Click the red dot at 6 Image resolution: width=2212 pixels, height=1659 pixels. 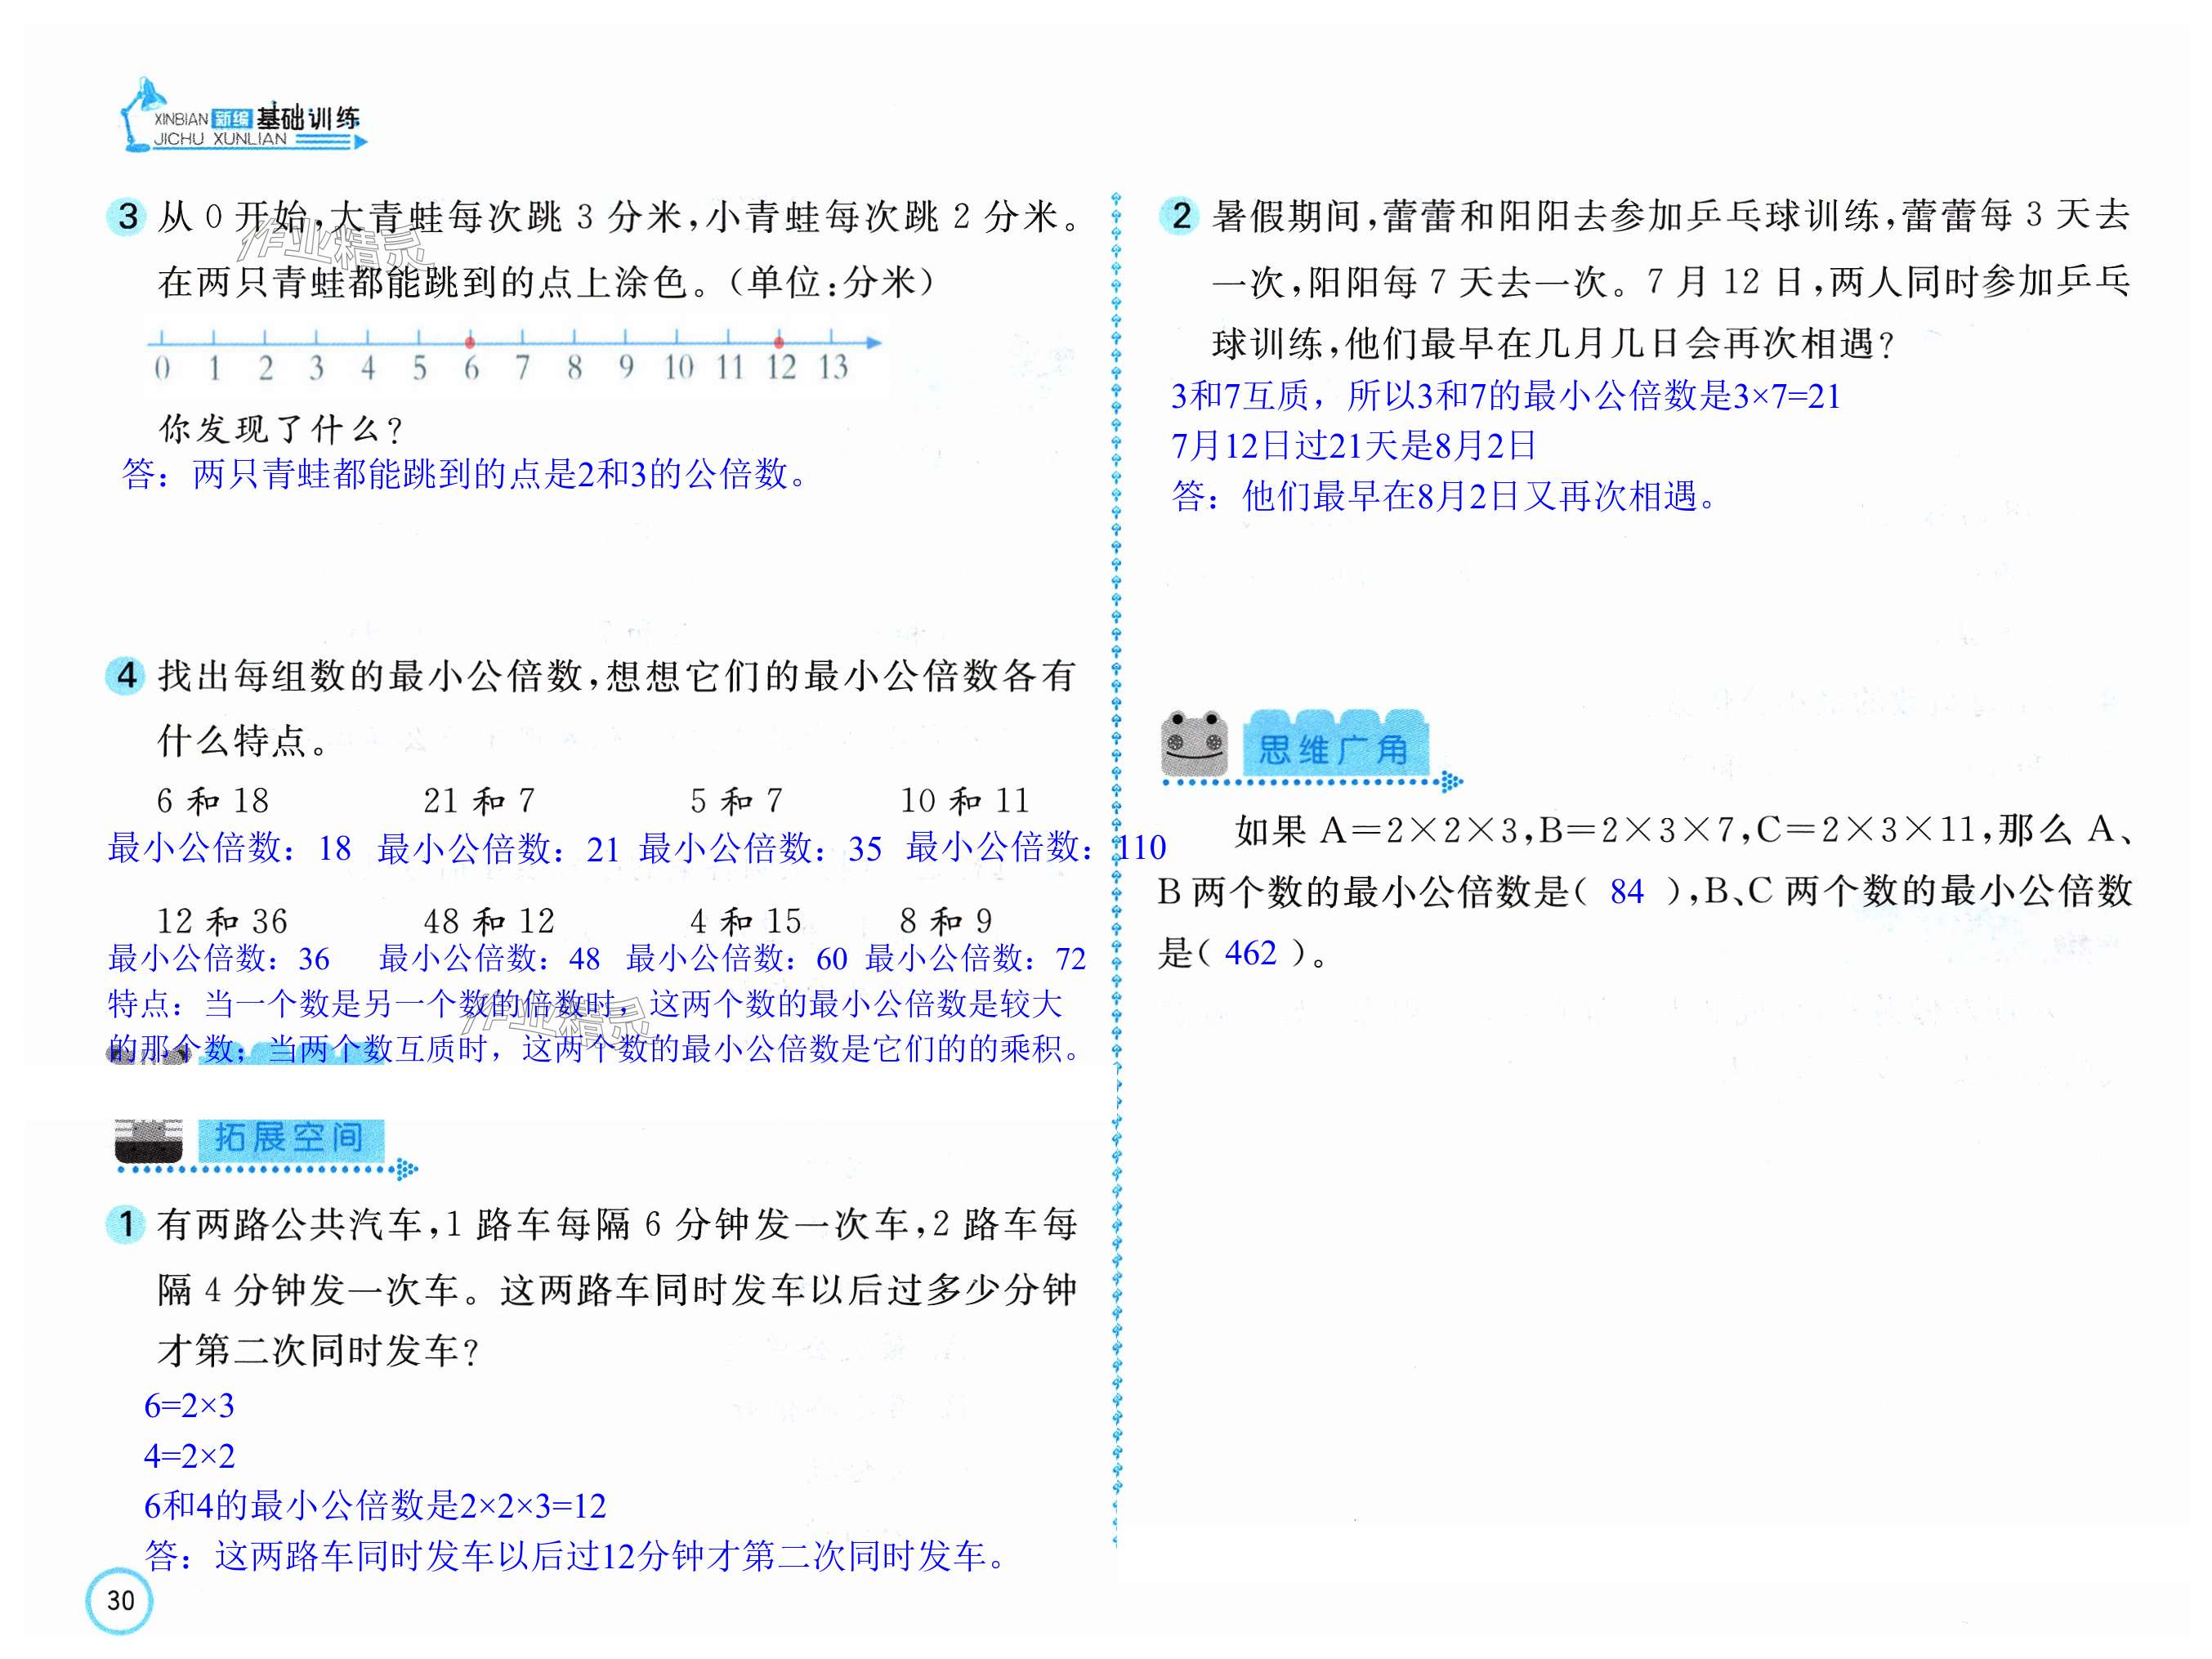(470, 342)
